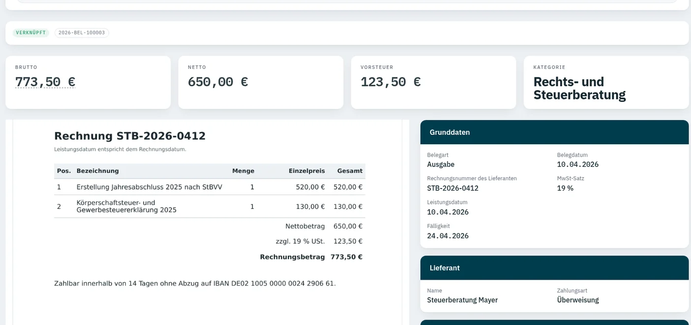Click the zzgl. 19 % USt. line
Viewport: 691px width, 325px height.
coord(319,241)
